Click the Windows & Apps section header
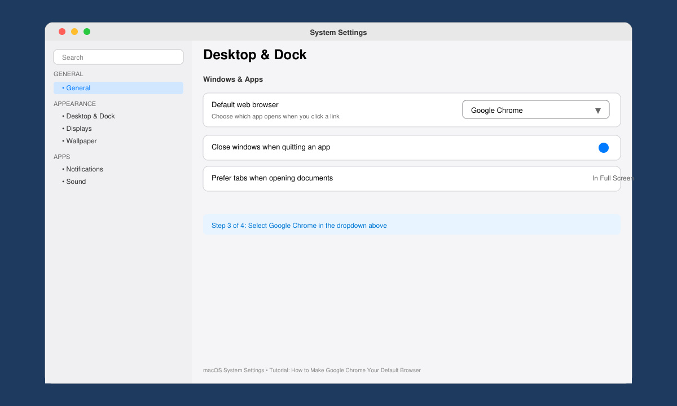The width and height of the screenshot is (677, 406). coord(233,80)
